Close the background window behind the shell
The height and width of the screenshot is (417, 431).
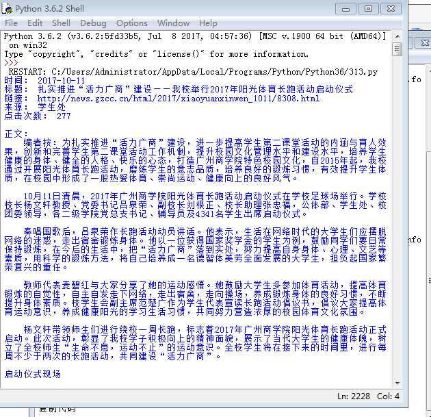[x=425, y=43]
